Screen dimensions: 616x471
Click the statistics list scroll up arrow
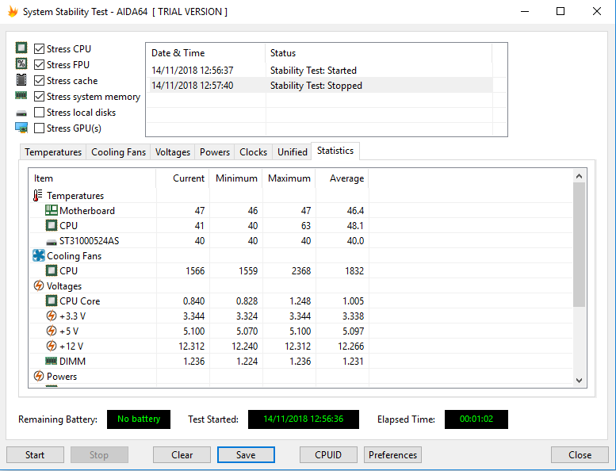click(579, 176)
